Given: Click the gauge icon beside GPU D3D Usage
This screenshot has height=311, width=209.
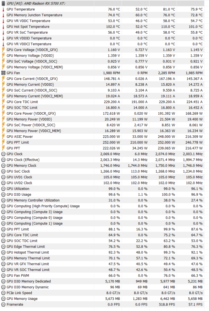Looking at the screenshot, I should pos(3,195).
